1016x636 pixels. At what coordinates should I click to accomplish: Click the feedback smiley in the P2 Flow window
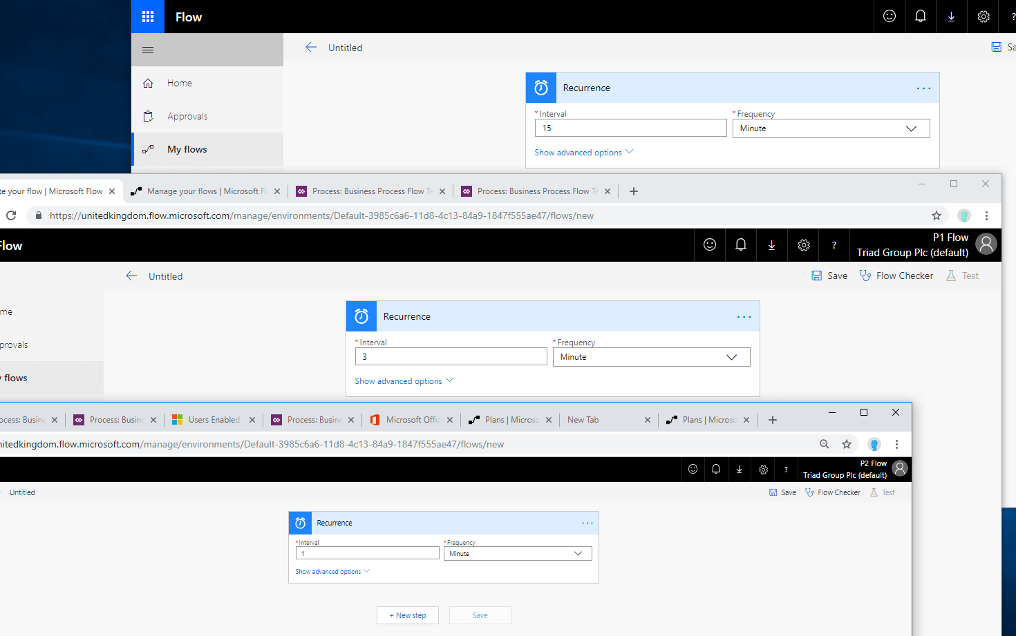[693, 470]
